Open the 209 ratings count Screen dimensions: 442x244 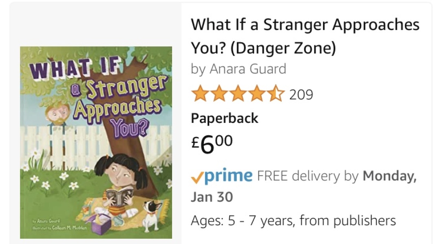tap(301, 94)
